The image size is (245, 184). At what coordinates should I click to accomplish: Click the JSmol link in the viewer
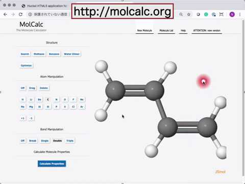point(220,172)
